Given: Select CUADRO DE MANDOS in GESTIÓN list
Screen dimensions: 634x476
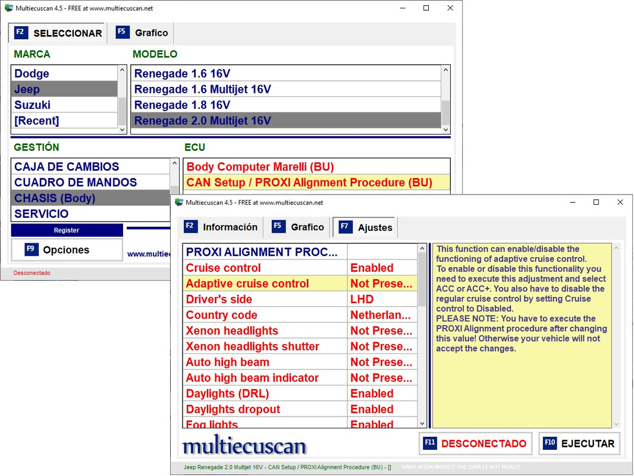Looking at the screenshot, I should point(90,182).
